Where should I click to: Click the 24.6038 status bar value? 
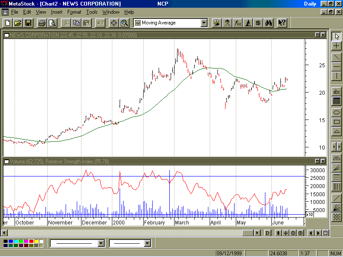[x=278, y=253]
